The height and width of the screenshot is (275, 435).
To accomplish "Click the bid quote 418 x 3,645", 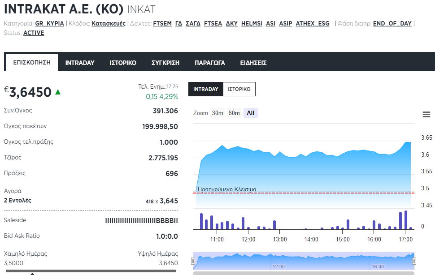I will pyautogui.click(x=162, y=201).
